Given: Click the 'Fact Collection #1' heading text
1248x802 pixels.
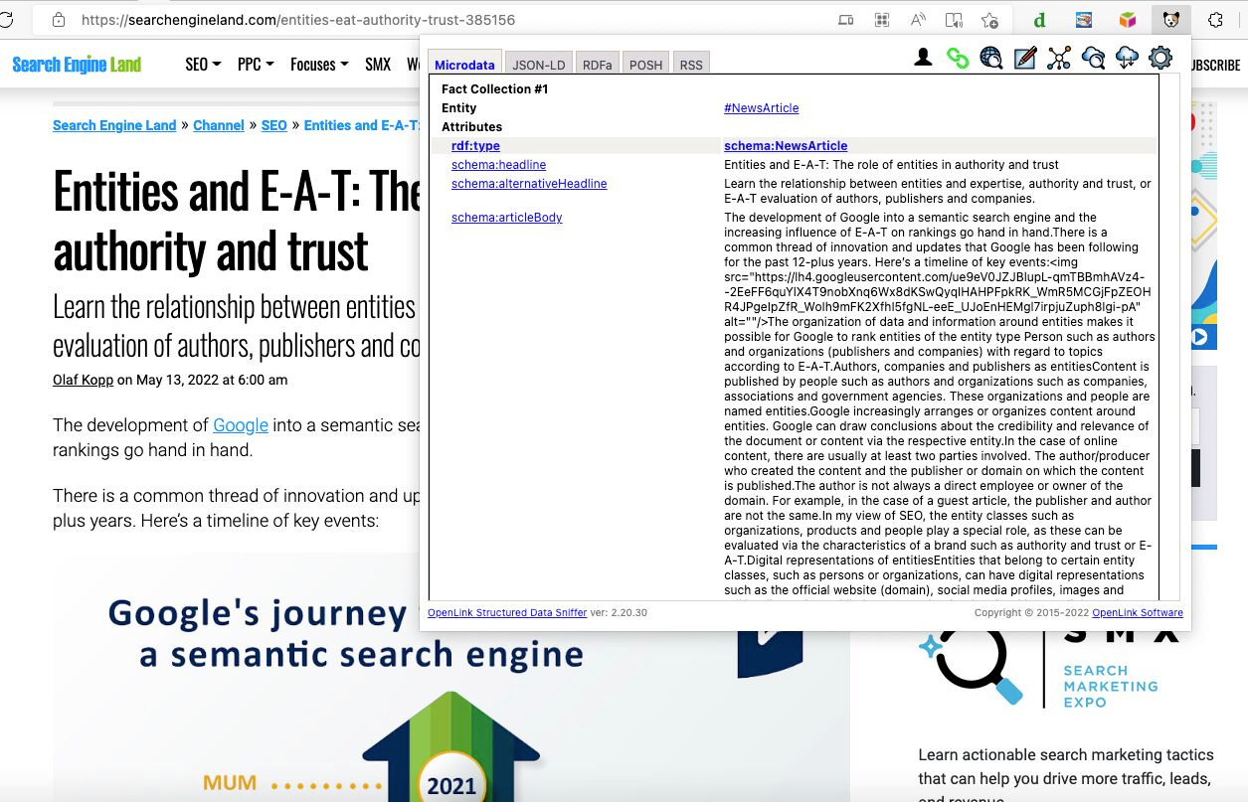Looking at the screenshot, I should click(495, 89).
